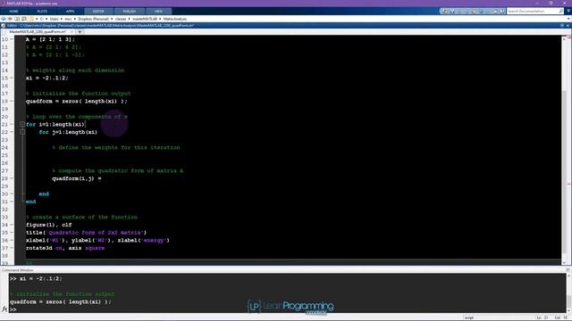The height and width of the screenshot is (321, 572).
Task: Click the magnifier in Search Documentation box
Action: (561, 12)
